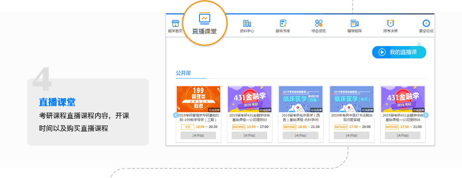This screenshot has height=178, width=462.
Task: Open the 综合资讯 news icon
Action: tap(319, 23)
